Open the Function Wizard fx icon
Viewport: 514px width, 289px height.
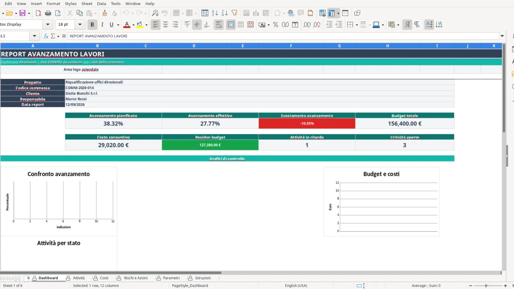coord(46,36)
